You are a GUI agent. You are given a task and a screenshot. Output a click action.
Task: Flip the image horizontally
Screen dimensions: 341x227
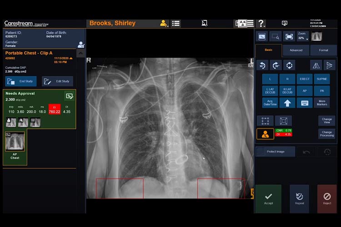click(x=316, y=65)
